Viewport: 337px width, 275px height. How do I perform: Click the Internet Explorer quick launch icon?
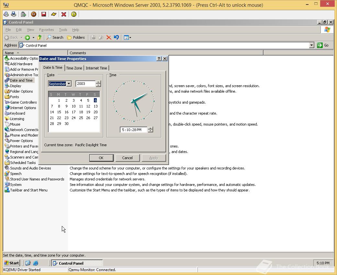[36, 263]
